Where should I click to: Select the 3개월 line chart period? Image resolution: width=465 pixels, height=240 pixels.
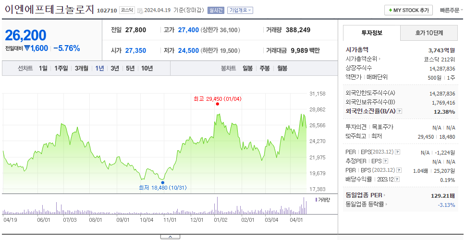pos(82,69)
